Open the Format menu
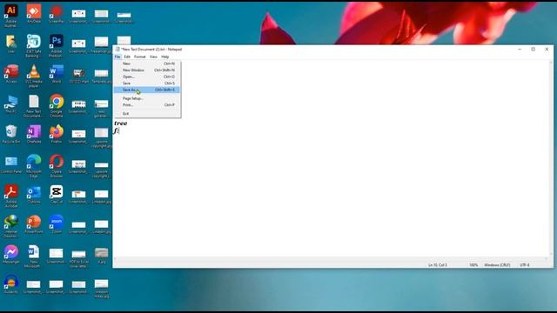This screenshot has height=313, width=557. [139, 57]
